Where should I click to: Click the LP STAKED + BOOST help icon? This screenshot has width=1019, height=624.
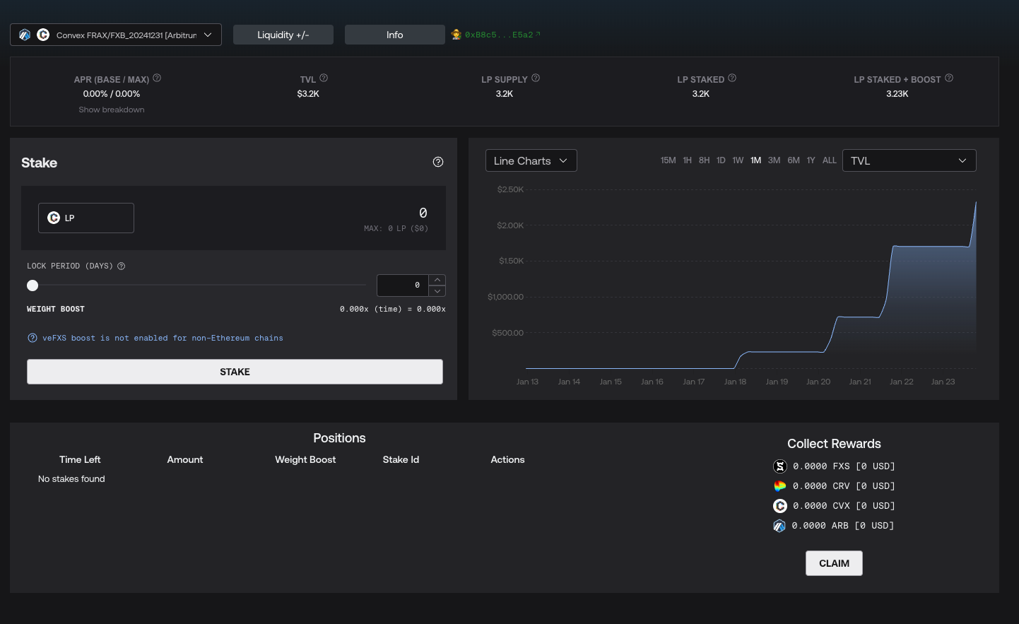click(x=949, y=78)
